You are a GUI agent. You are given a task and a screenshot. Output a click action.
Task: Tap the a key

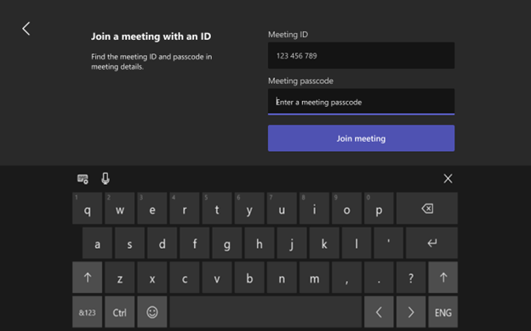click(97, 243)
